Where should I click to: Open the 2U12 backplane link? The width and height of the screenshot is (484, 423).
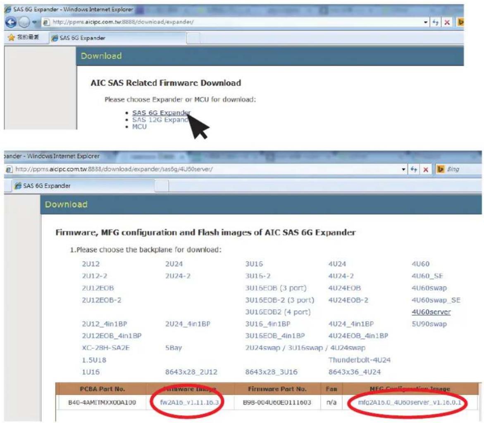point(91,264)
